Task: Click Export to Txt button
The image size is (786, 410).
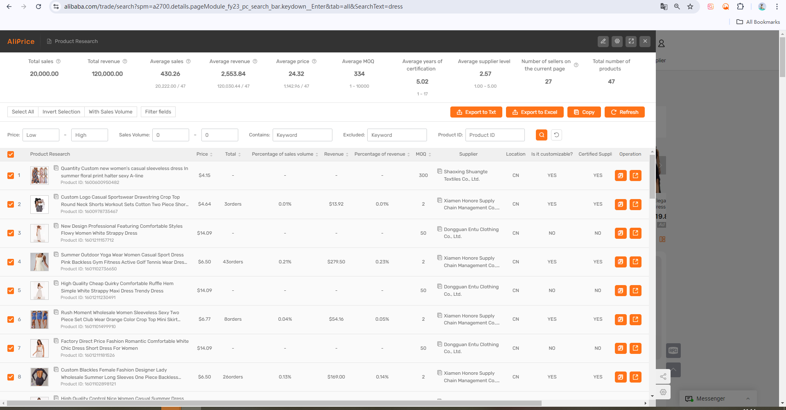Action: 476,112
